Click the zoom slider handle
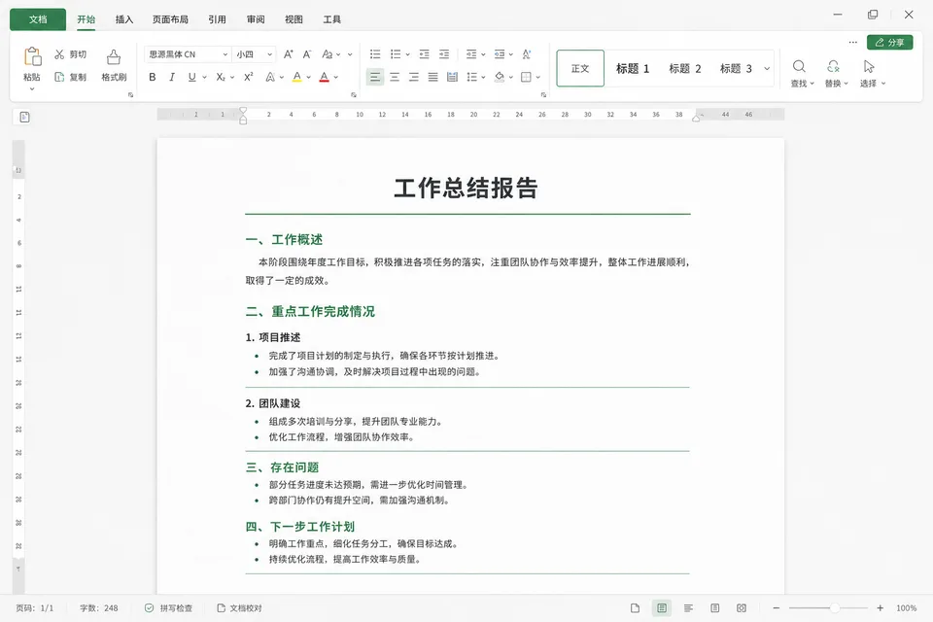 [x=835, y=607]
